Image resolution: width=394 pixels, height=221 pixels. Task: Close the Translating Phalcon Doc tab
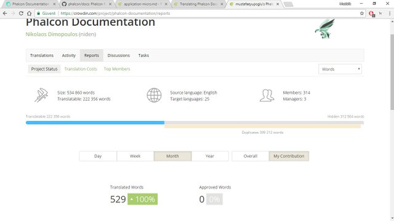click(x=222, y=4)
